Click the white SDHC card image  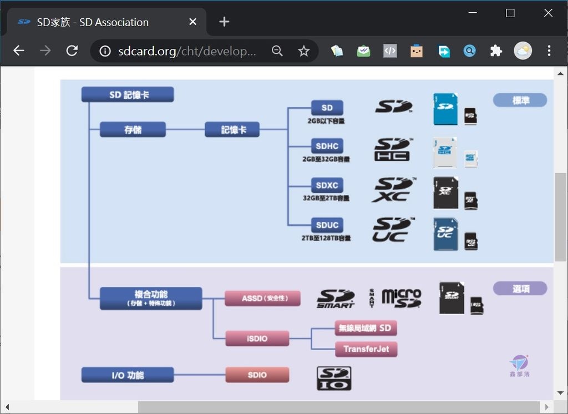point(445,153)
